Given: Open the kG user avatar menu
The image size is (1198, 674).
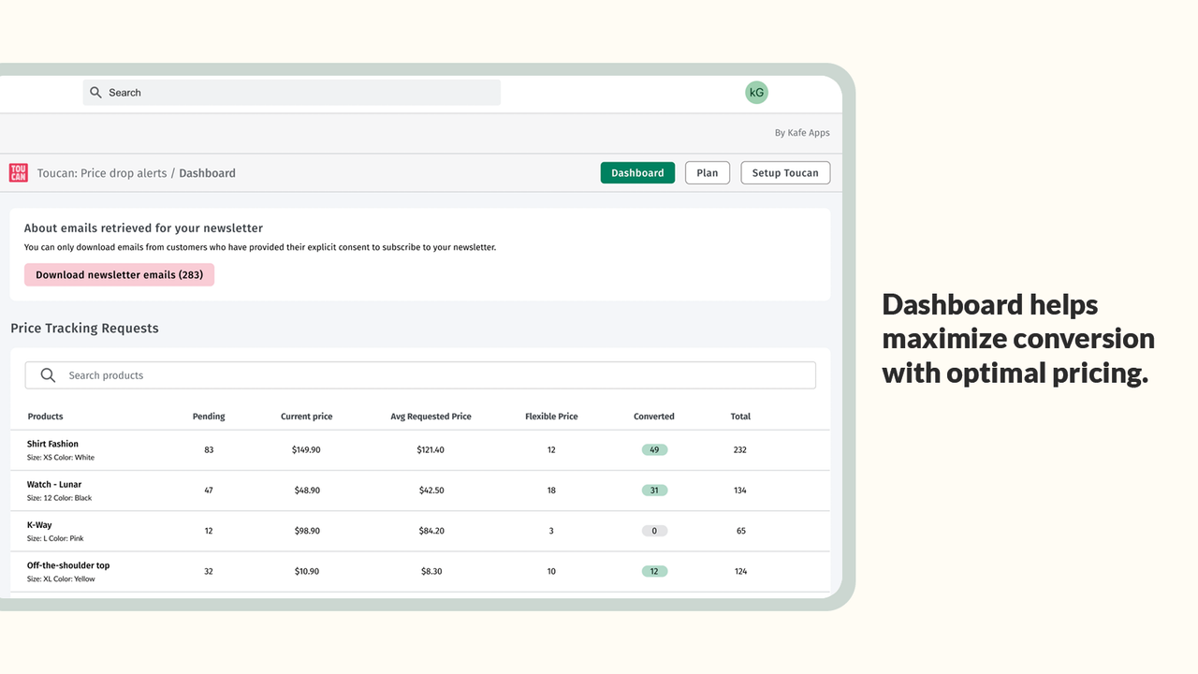Looking at the screenshot, I should [x=756, y=92].
